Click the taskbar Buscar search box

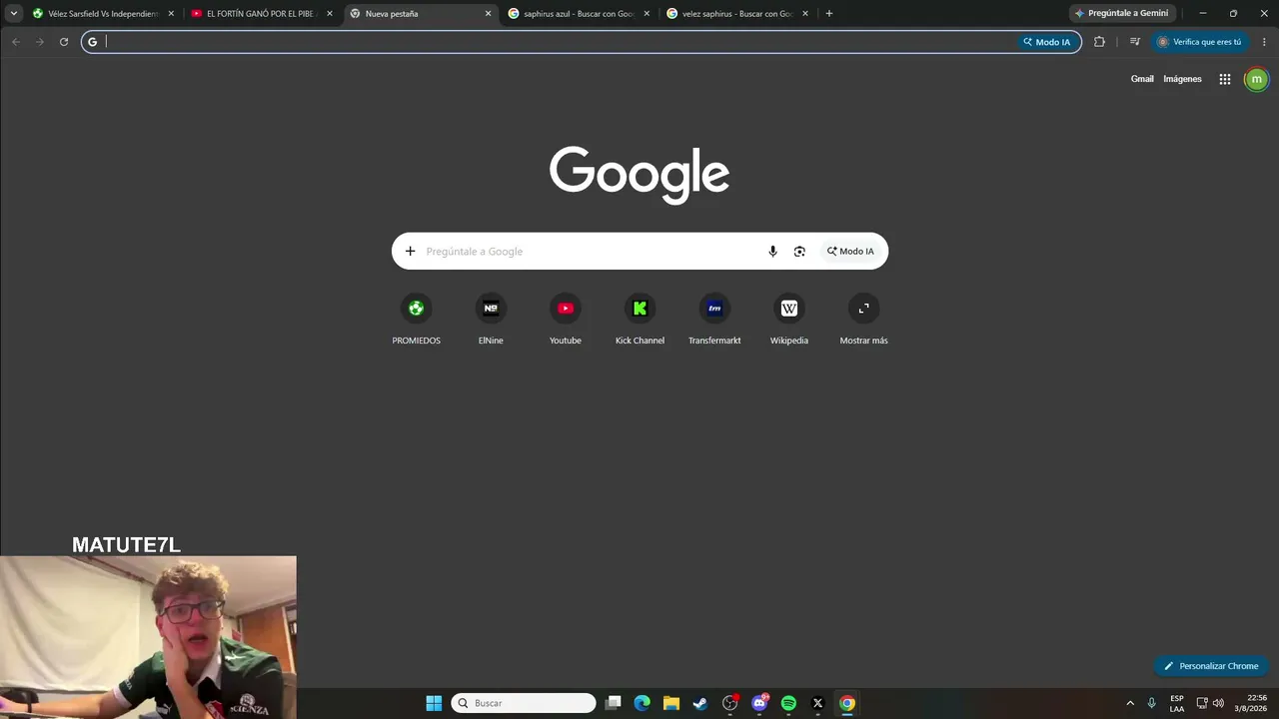pyautogui.click(x=524, y=703)
